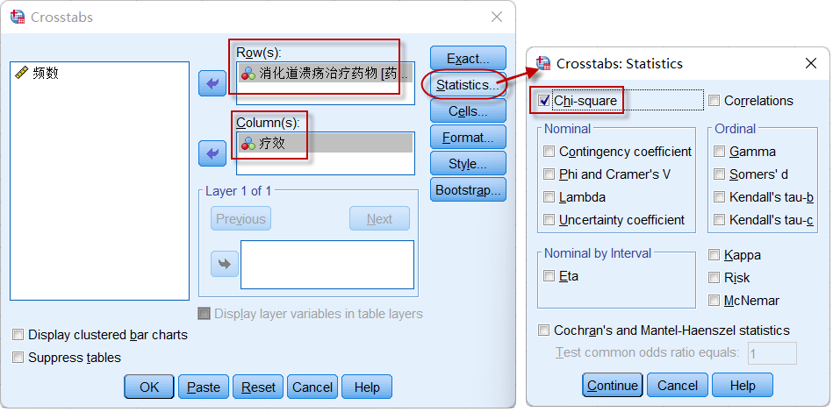Screen dimensions: 833x412
Task: Select the 消化道溃疡治疗药物 row variable
Action: click(325, 73)
